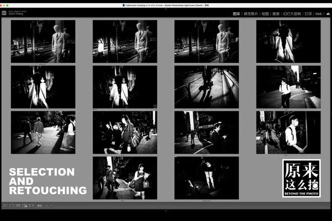The height and width of the screenshot is (221, 332).
Task: Switch to the 图库 Library module
Action: click(236, 14)
